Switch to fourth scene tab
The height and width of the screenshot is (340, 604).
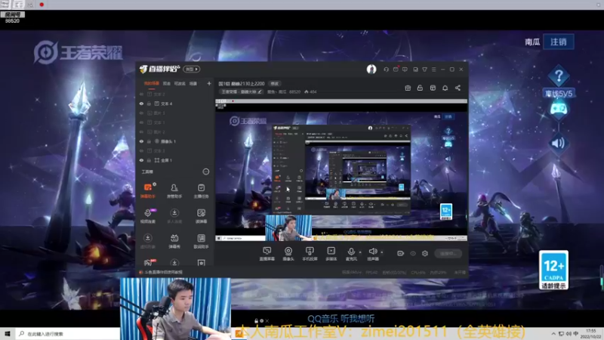(x=193, y=83)
